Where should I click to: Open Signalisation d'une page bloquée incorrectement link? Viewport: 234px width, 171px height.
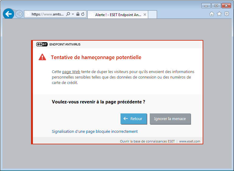point(95,132)
